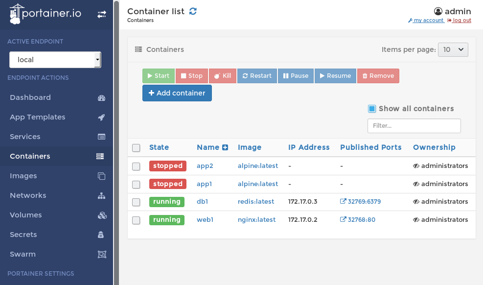Screen dimensions: 483x285
Task: Click the refresh icon beside Container list
Action: coord(193,11)
